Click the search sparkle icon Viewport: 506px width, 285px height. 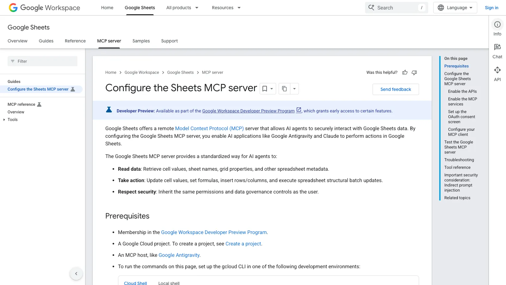tap(371, 8)
